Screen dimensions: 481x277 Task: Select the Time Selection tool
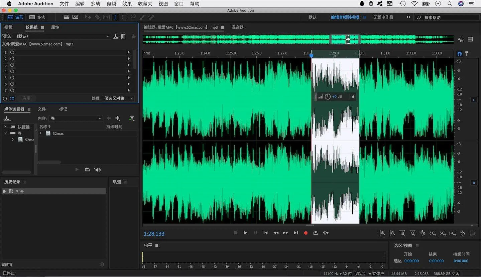(x=115, y=17)
